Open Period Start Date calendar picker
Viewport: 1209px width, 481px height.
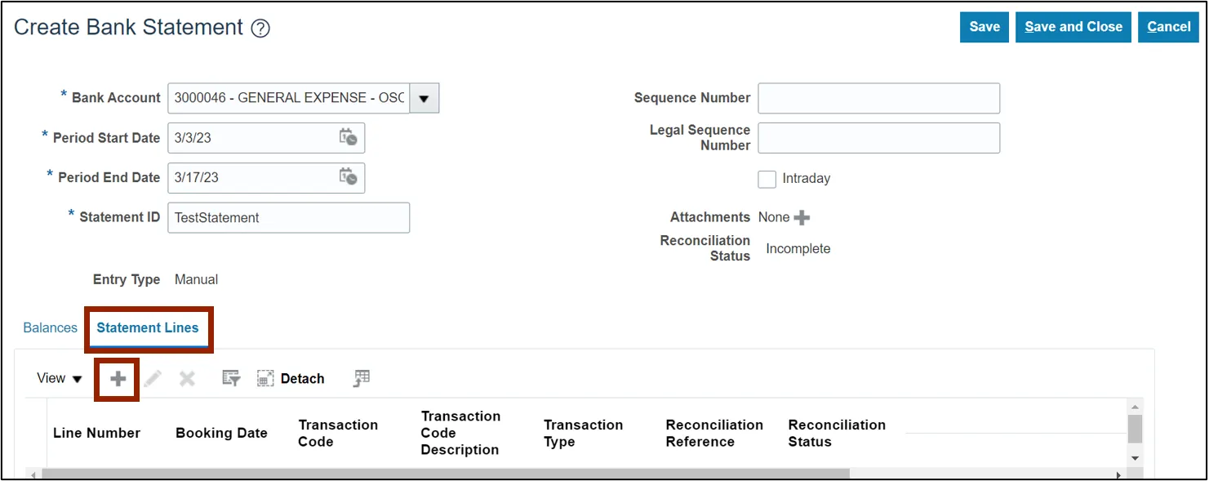pos(348,138)
